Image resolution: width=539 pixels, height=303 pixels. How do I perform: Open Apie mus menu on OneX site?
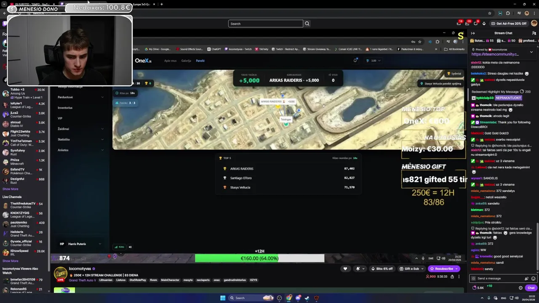pyautogui.click(x=170, y=61)
